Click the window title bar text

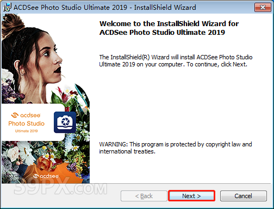(105, 8)
